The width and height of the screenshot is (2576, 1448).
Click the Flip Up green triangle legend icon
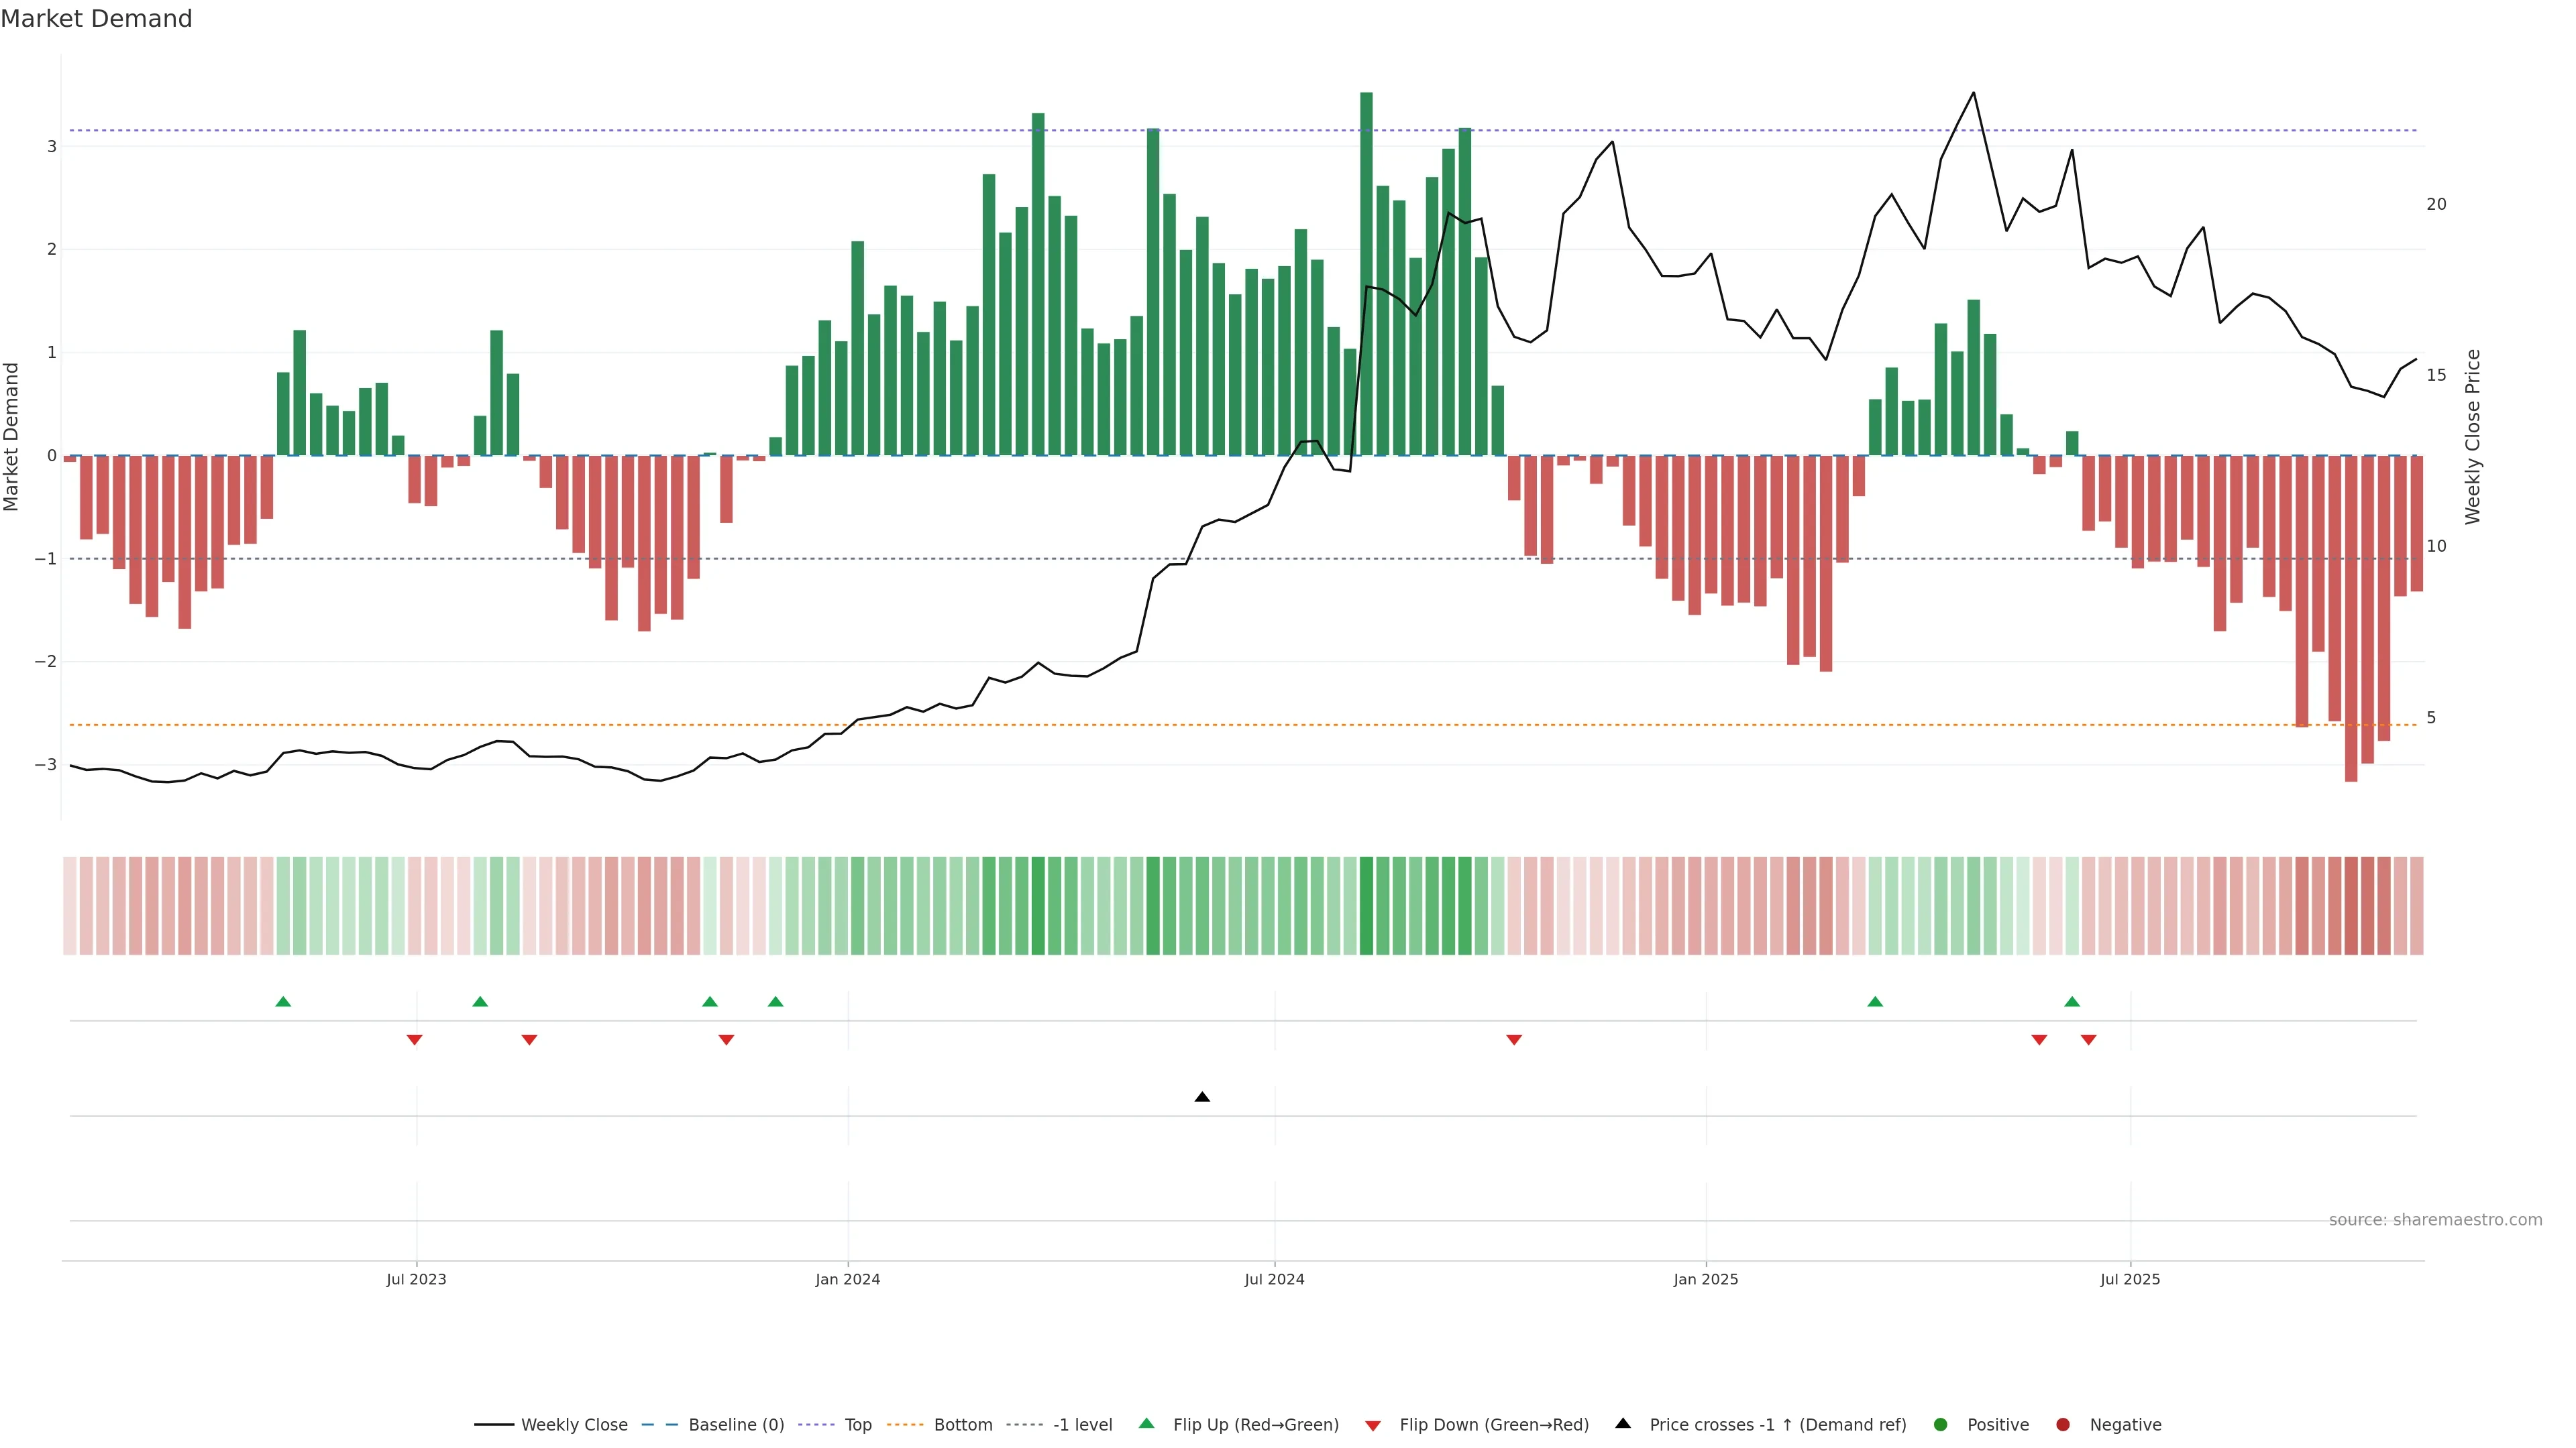1147,1424
